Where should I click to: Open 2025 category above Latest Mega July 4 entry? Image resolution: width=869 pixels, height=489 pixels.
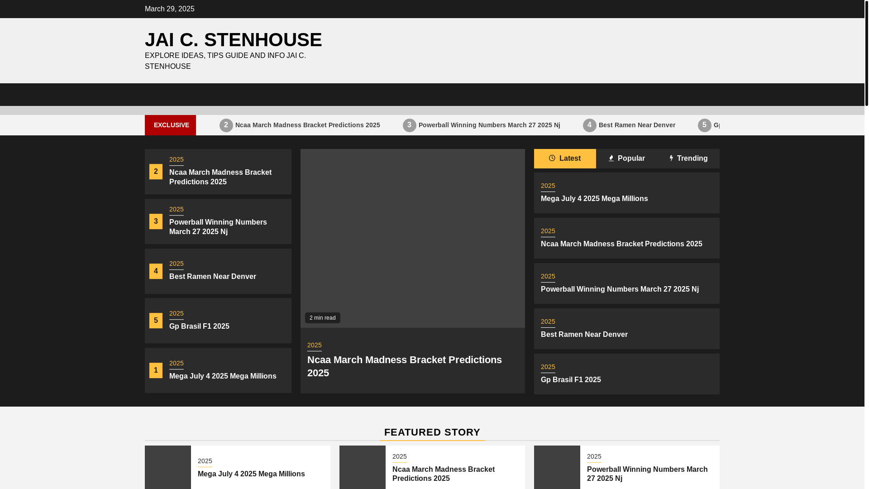(x=548, y=186)
